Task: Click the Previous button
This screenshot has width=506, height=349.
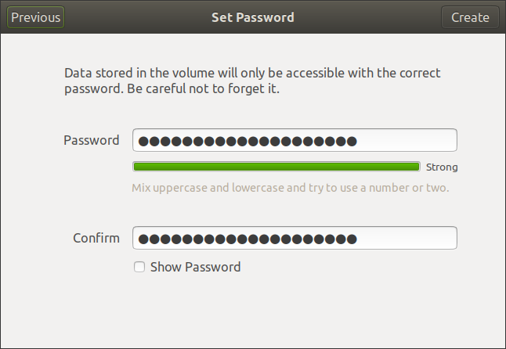Action: coord(36,17)
